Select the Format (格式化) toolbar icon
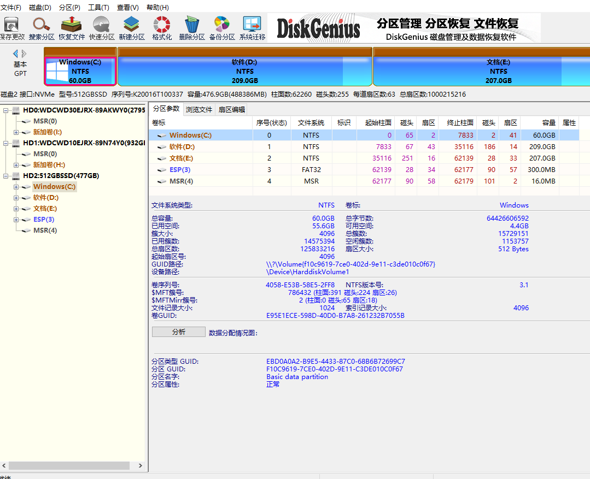 click(x=162, y=28)
